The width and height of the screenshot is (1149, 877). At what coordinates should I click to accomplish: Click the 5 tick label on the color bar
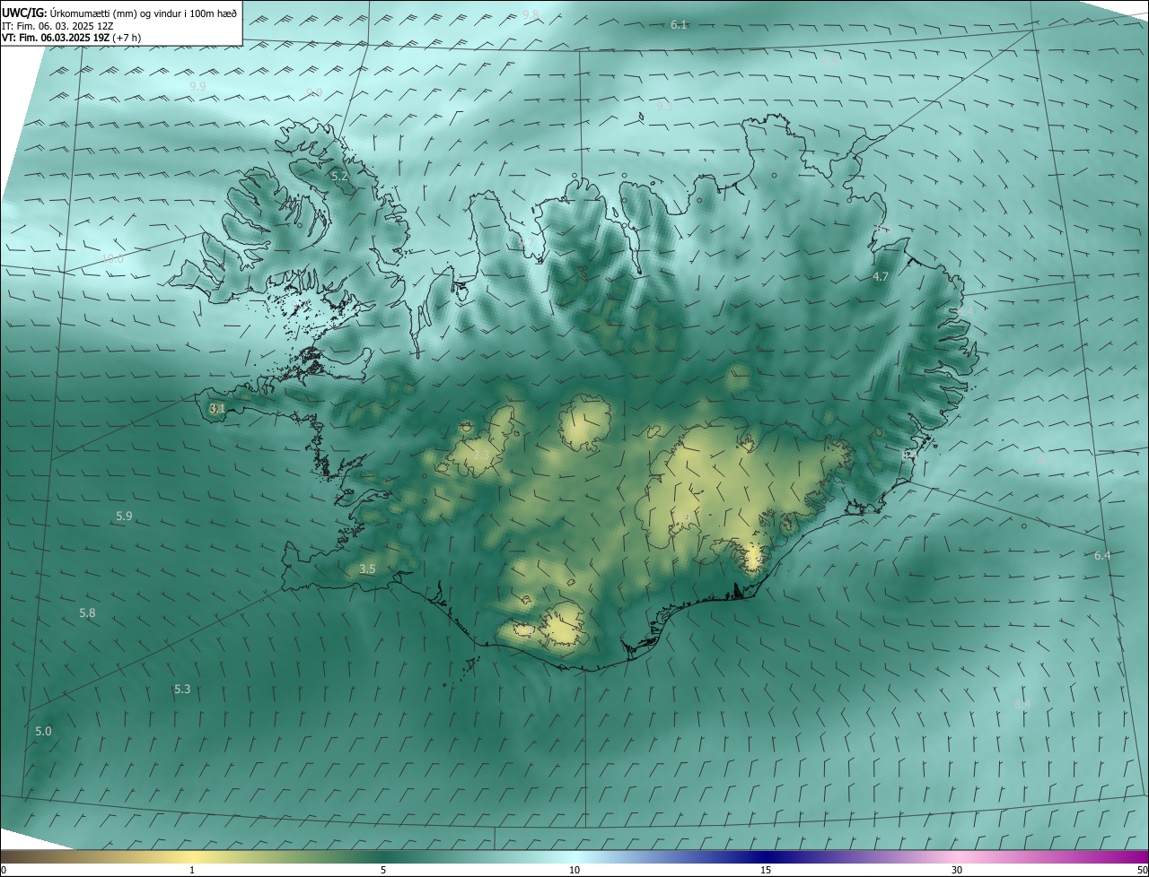(x=383, y=870)
